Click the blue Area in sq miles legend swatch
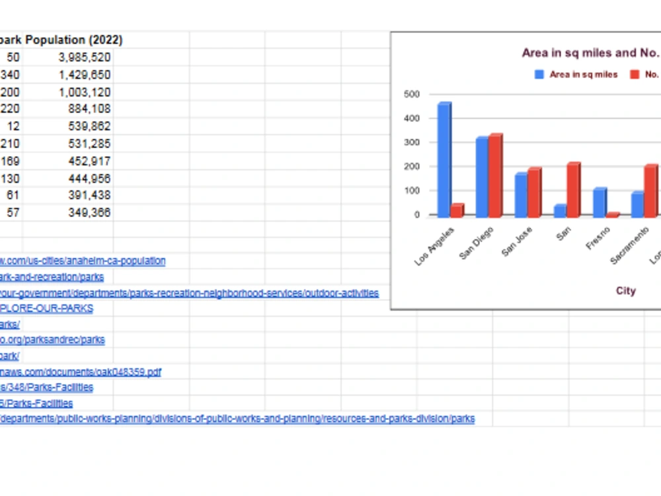Image resolution: width=661 pixels, height=496 pixels. pos(539,75)
